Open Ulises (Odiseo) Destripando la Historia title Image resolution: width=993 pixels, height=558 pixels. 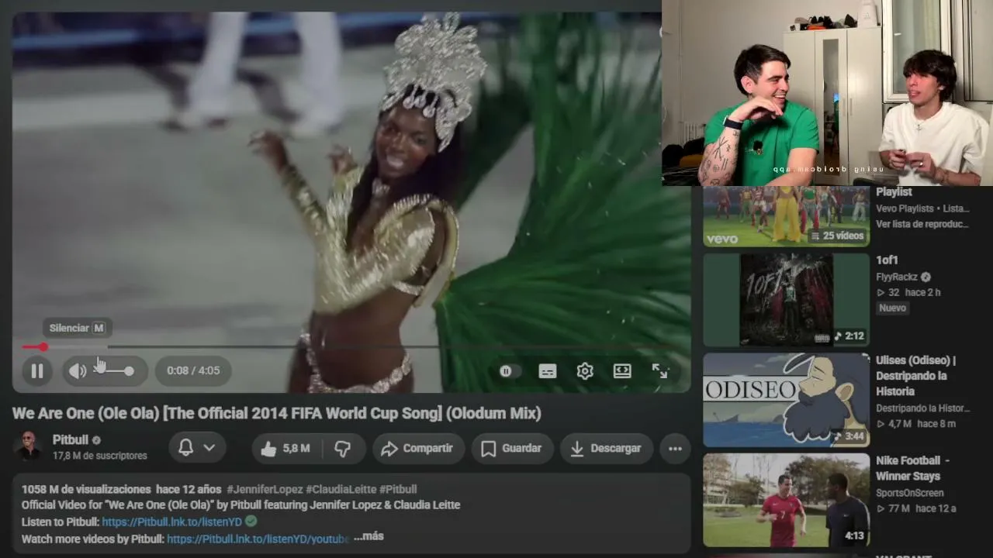[x=916, y=376]
